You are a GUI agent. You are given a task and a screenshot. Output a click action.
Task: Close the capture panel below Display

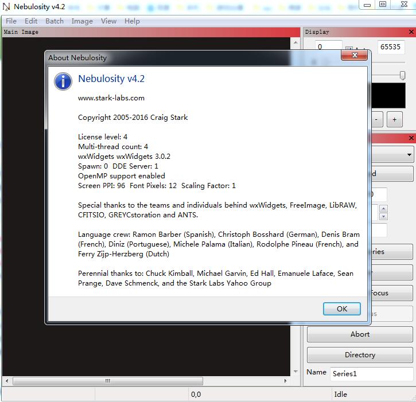tap(411, 138)
